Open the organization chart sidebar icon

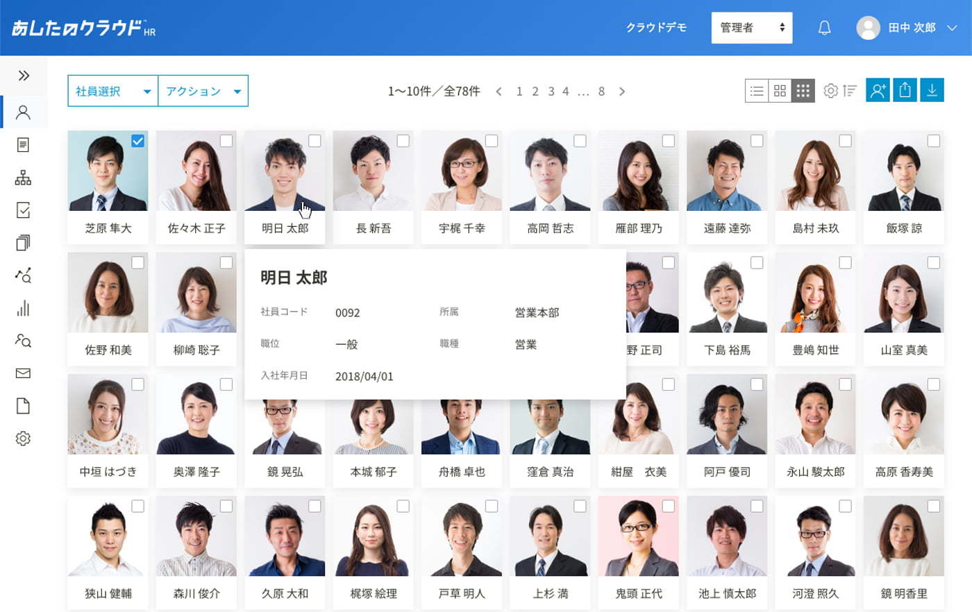pos(23,178)
